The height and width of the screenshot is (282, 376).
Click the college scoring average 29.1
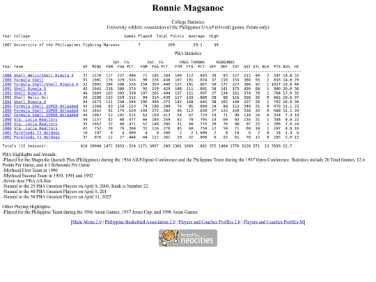198,45
